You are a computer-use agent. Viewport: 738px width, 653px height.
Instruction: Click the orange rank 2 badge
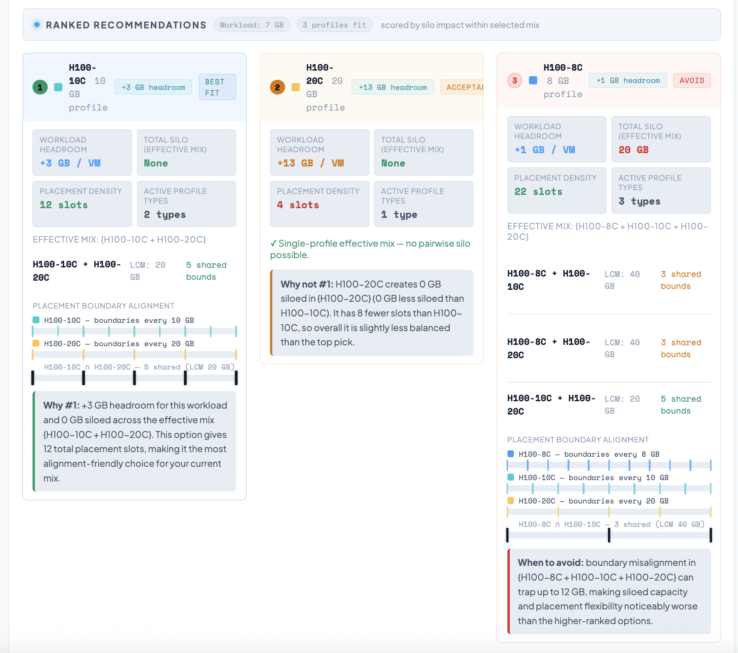tap(277, 87)
